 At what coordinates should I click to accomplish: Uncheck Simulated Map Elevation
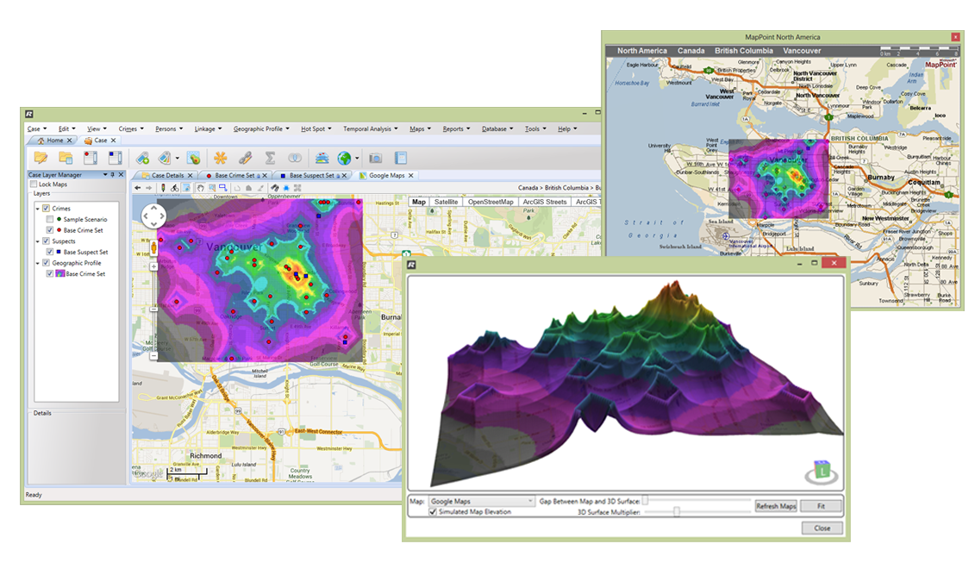pyautogui.click(x=433, y=511)
